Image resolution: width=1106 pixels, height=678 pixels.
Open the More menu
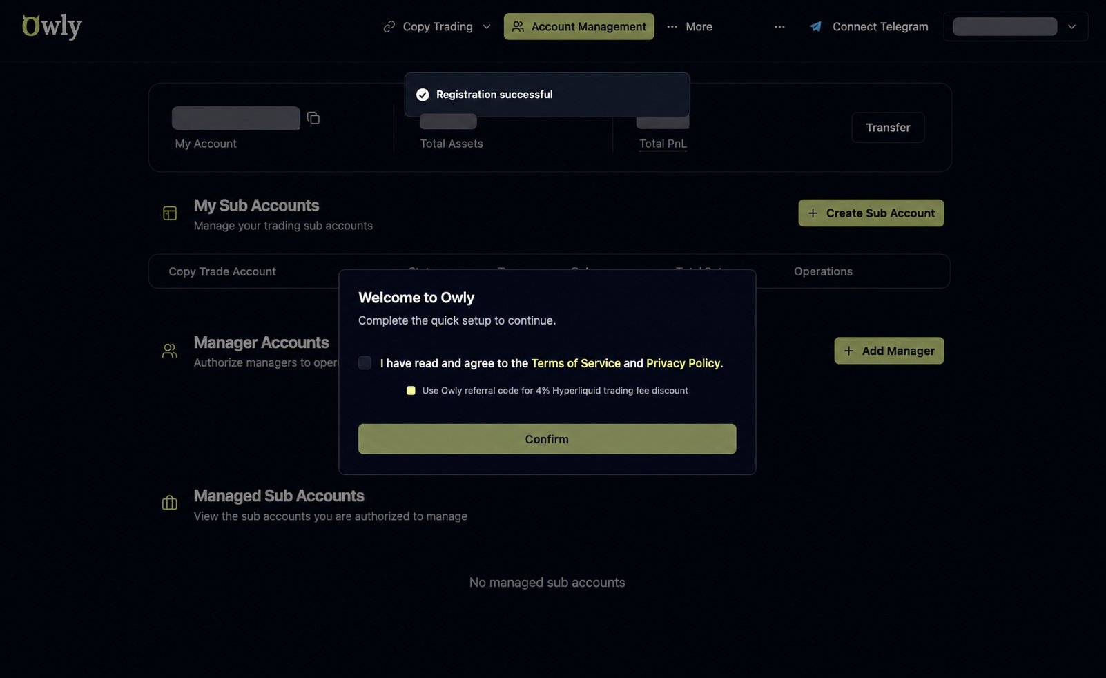[690, 26]
